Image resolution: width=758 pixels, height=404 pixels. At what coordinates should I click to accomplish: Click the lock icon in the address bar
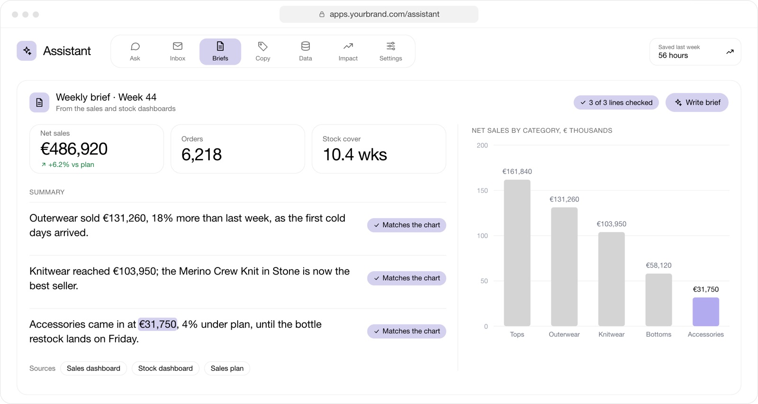(x=322, y=14)
